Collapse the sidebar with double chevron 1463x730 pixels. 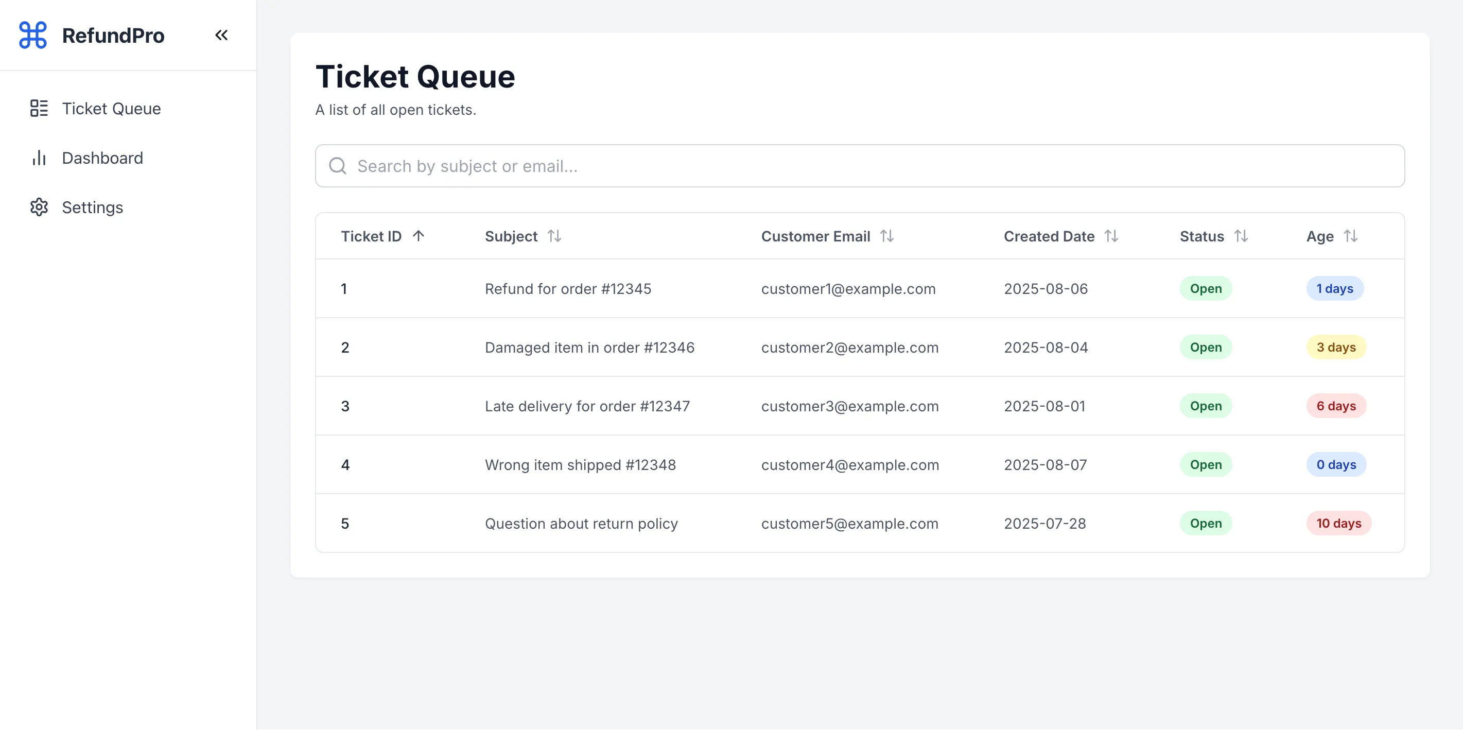[x=221, y=35]
